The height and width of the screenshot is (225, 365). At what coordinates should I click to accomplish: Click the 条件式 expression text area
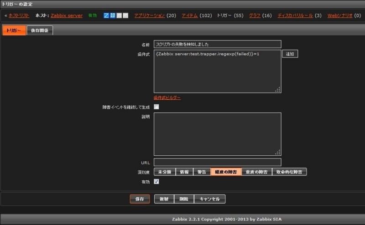click(218, 72)
